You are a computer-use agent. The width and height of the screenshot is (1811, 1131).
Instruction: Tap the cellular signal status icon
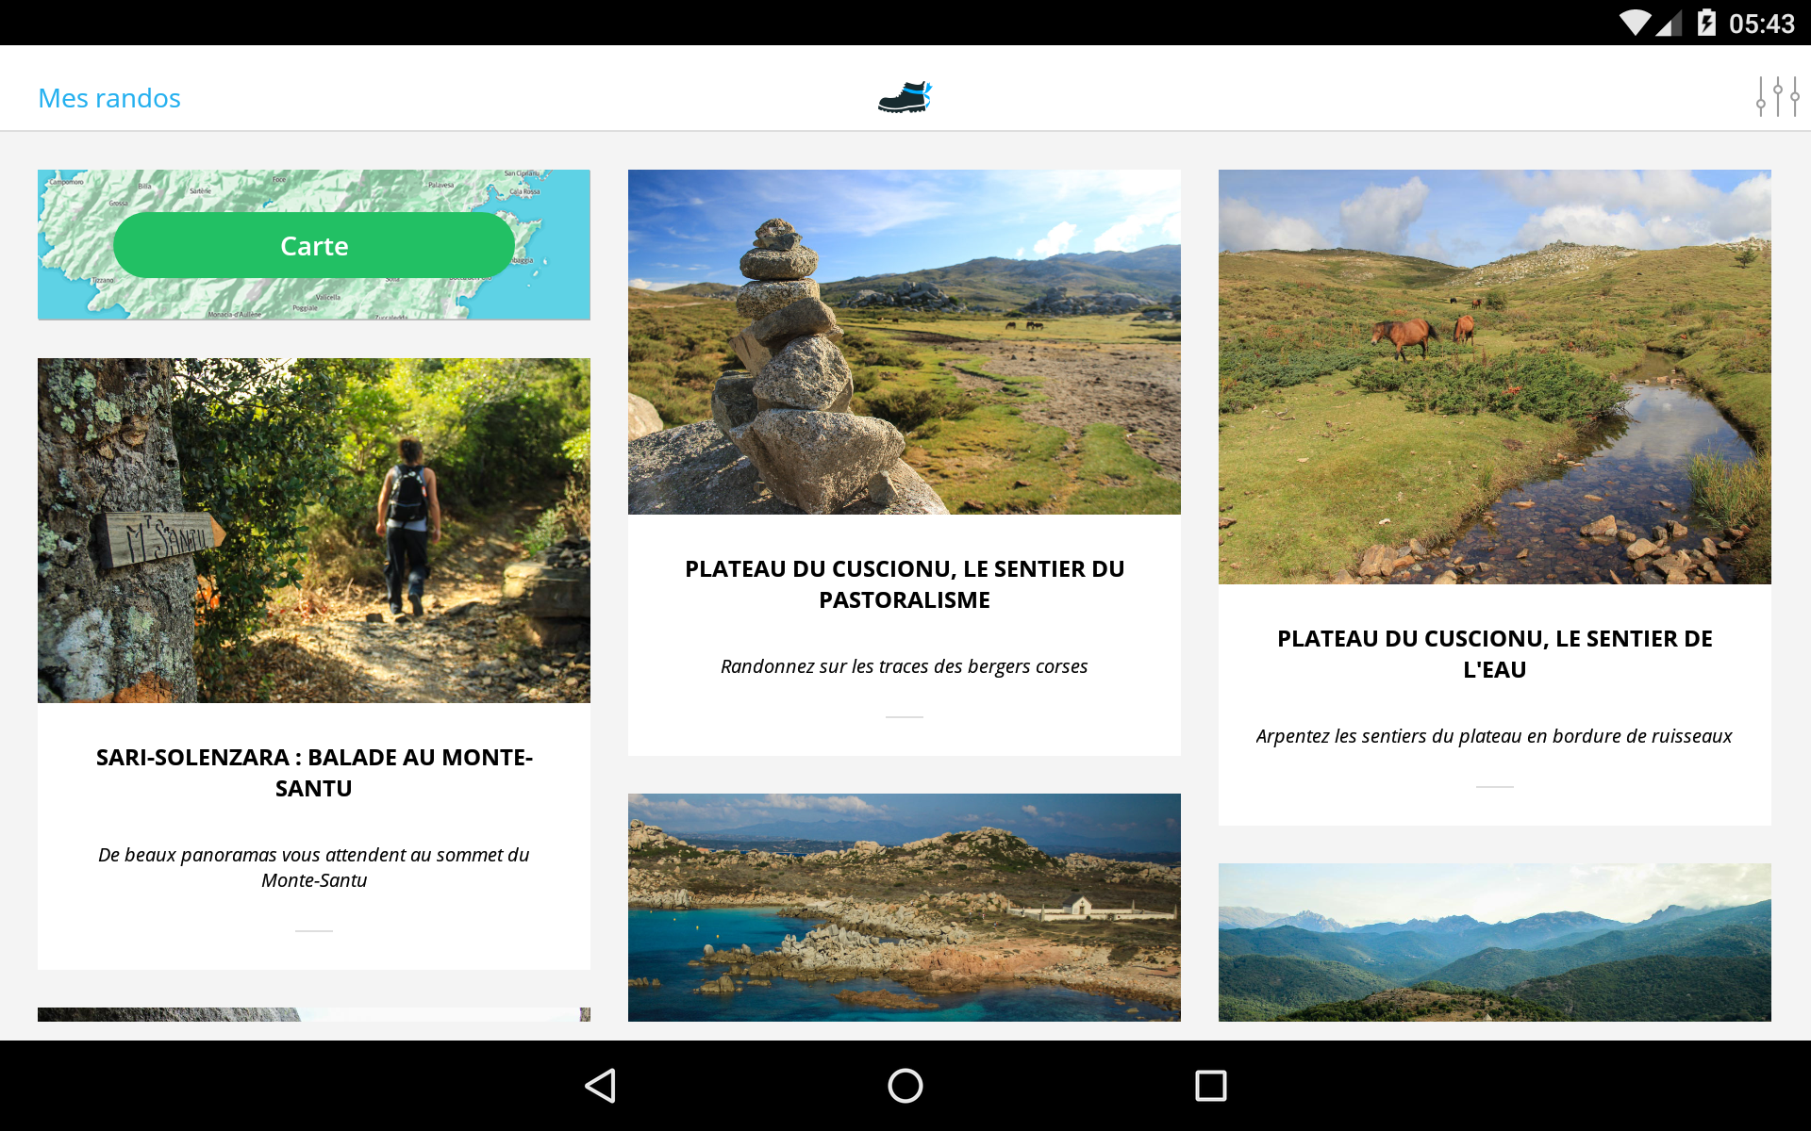(x=1670, y=23)
